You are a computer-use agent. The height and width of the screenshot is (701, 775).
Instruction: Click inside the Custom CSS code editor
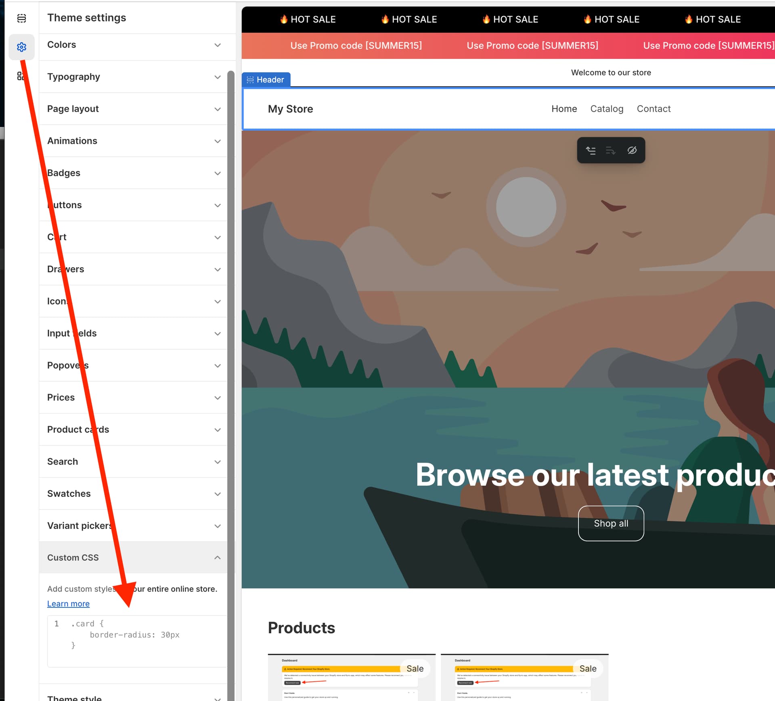[x=137, y=640]
